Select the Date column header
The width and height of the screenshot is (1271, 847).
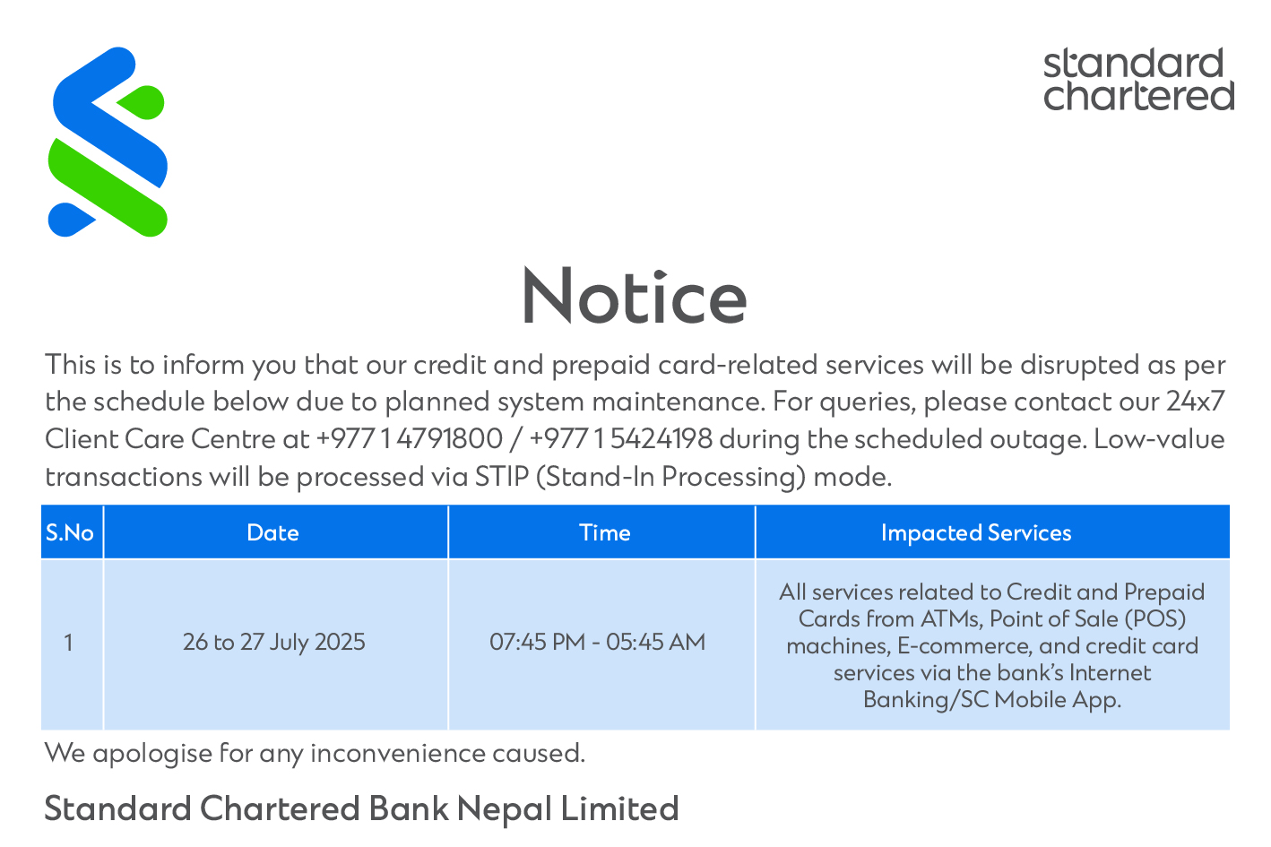[x=275, y=532]
